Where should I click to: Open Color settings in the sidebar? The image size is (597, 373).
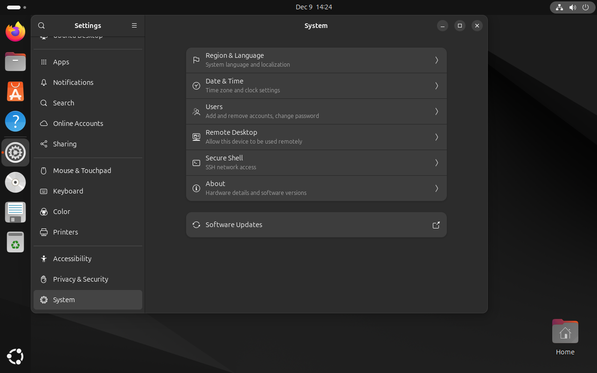[88, 212]
